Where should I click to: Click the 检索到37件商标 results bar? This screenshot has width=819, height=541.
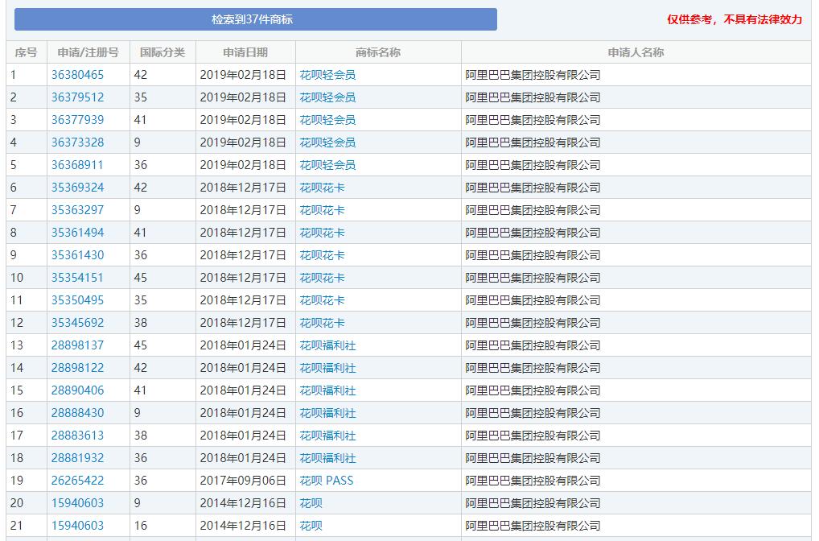255,19
